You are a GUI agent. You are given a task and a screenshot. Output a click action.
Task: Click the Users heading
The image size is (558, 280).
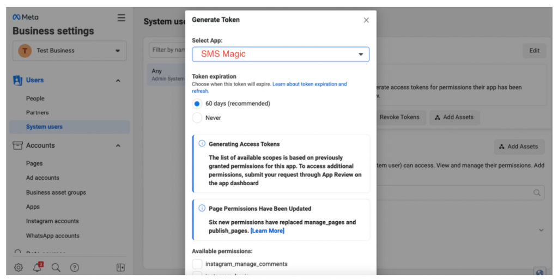click(35, 80)
